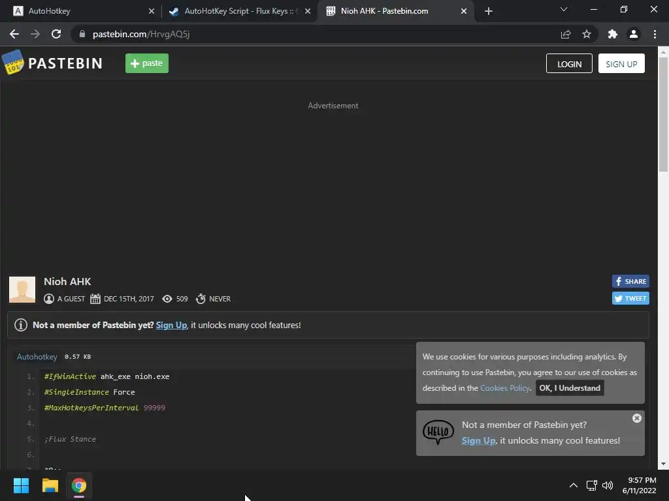Click the ';Flux Stance' comment line
669x501 pixels.
(70, 439)
